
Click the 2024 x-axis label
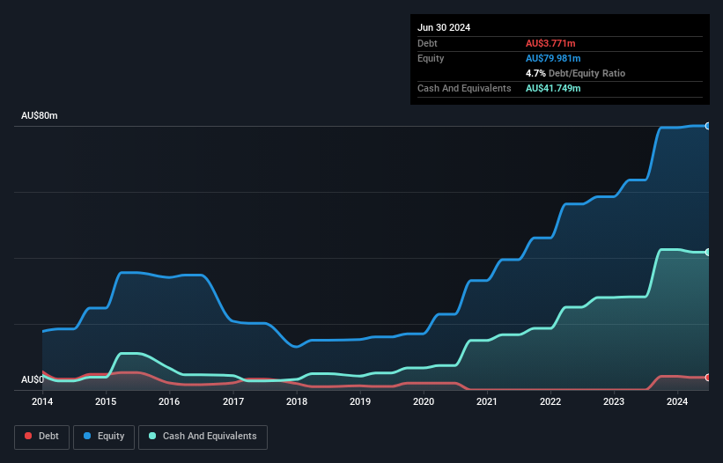pyautogui.click(x=677, y=401)
